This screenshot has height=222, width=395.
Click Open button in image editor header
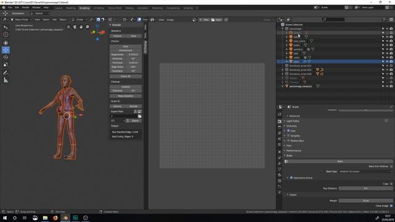217,20
